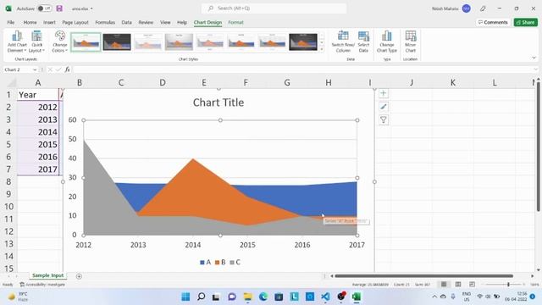Open the Review tab
Viewport: 542px width, 305px height.
pyautogui.click(x=146, y=22)
